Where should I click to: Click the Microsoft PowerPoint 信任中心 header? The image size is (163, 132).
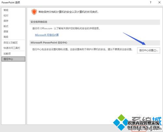(95, 43)
